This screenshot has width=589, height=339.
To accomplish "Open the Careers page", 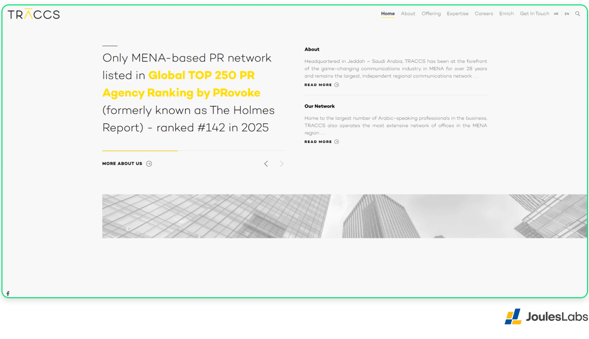I will (484, 14).
